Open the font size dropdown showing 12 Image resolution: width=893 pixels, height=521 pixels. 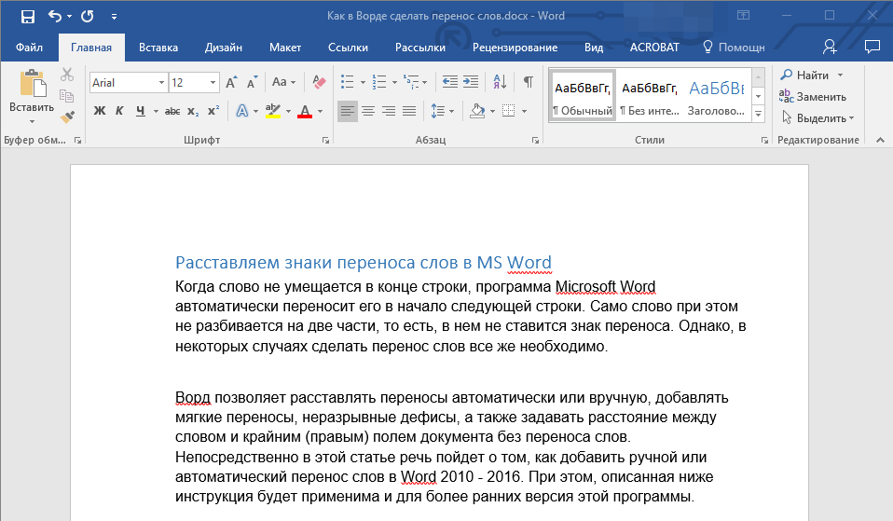point(213,83)
